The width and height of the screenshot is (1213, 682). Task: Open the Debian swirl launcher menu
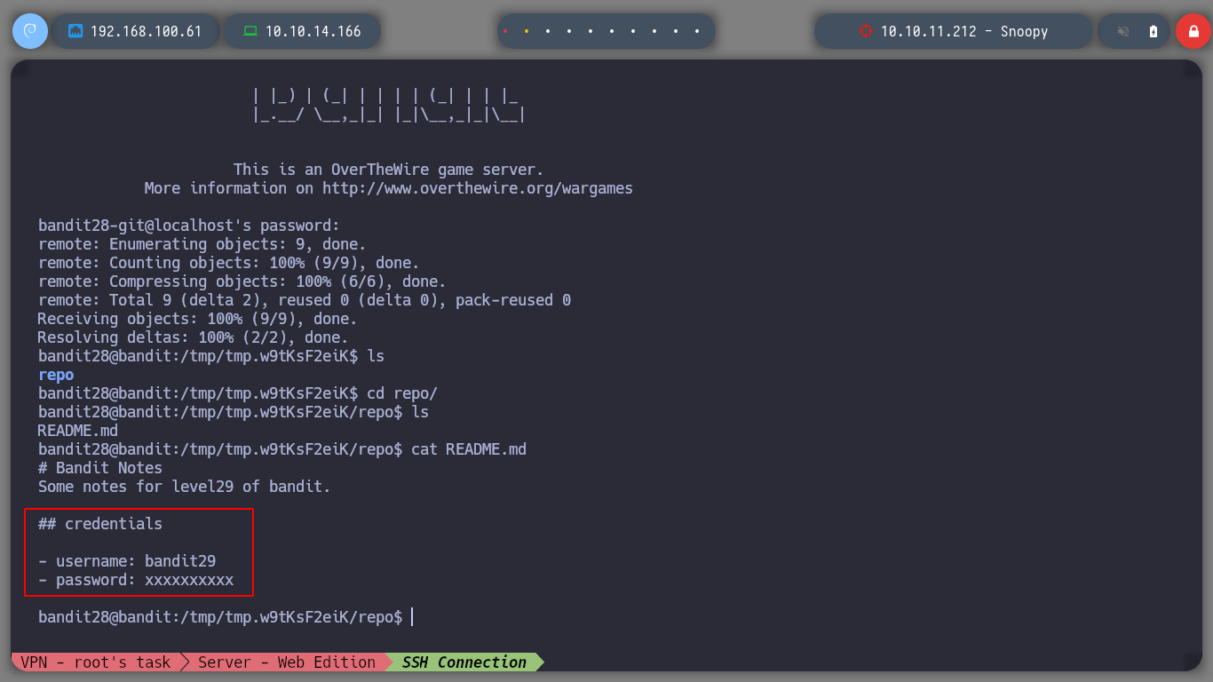pos(29,31)
